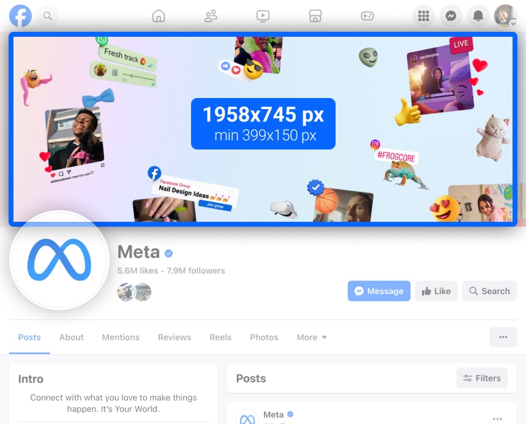Click the Facebook logo
Image resolution: width=526 pixels, height=424 pixels.
pos(20,16)
